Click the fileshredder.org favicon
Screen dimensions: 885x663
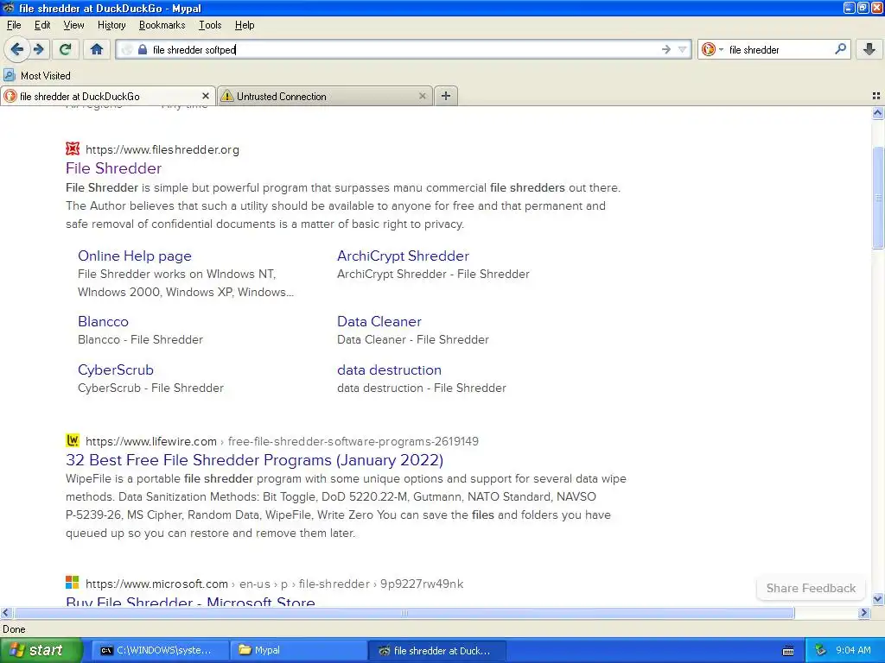[73, 148]
